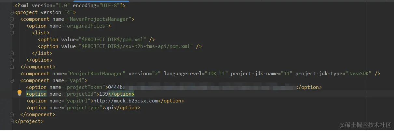
Task: Collapse the originalFiles option fold marker
Action: [x=12, y=26]
